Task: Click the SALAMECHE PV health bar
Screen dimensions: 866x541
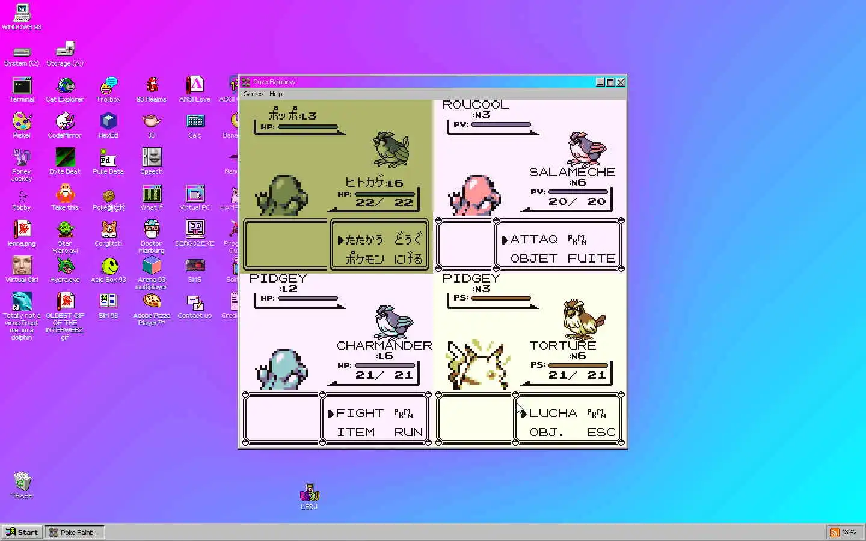Action: (x=578, y=192)
